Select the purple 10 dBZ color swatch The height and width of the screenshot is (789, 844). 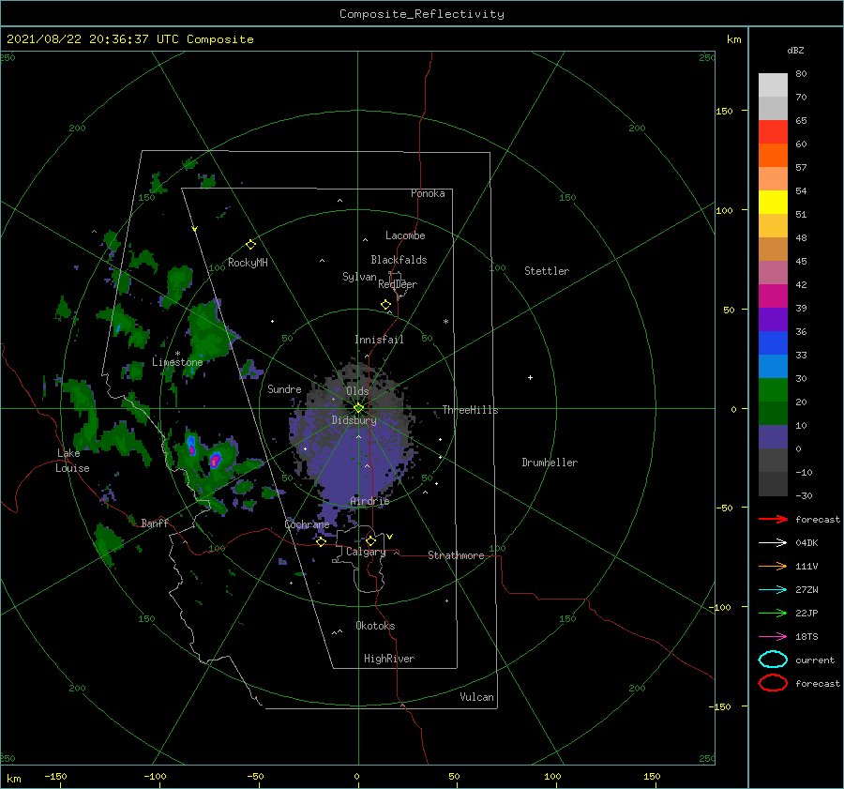pos(773,437)
